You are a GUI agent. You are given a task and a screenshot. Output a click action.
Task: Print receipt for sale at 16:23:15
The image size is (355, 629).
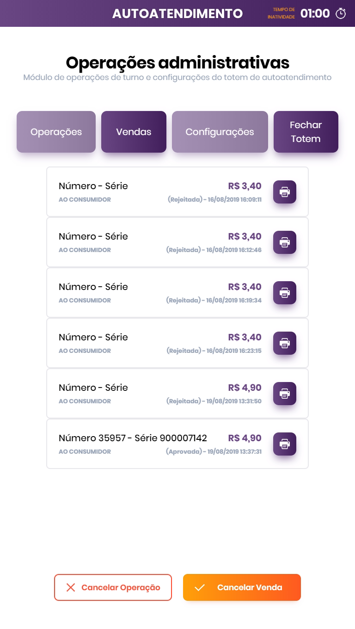tap(285, 343)
